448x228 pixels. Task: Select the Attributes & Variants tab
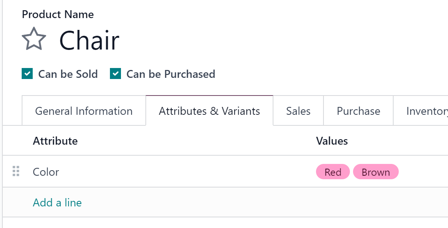pos(210,110)
